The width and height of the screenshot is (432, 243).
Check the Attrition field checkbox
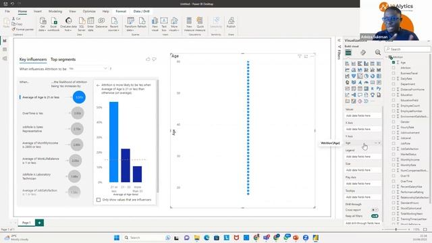[394, 67]
